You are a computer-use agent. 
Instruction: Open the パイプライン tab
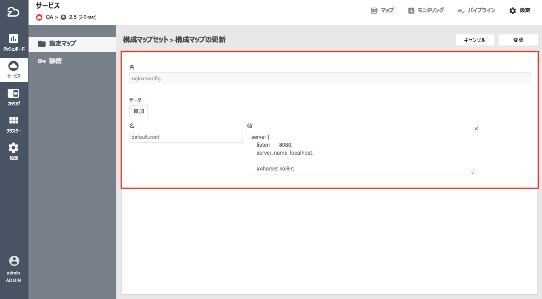[x=476, y=11]
